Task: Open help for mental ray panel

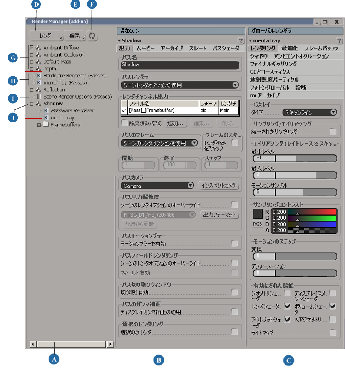Action: coord(339,40)
